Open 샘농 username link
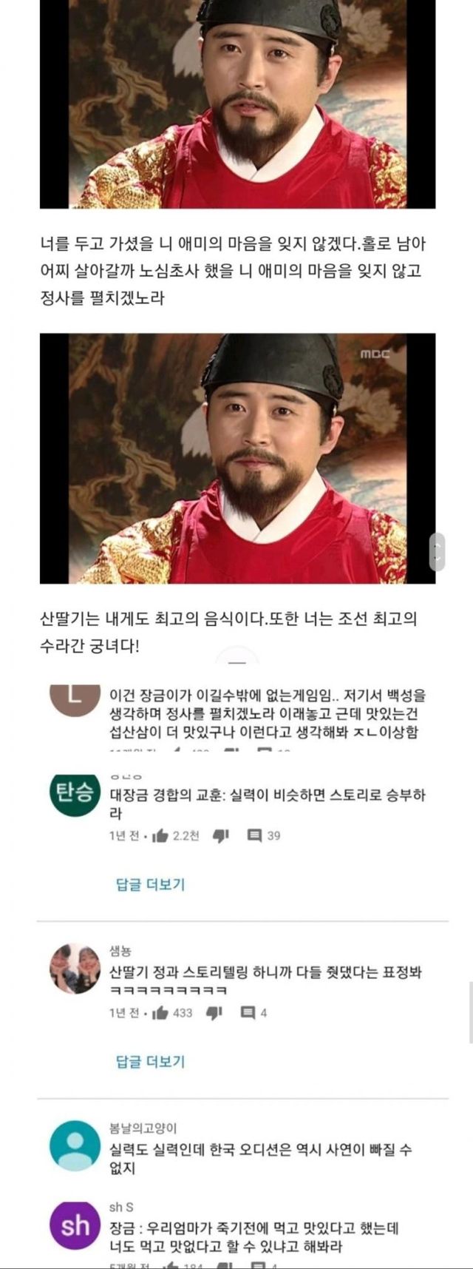Screen dimensions: 473x1269 click(x=120, y=952)
